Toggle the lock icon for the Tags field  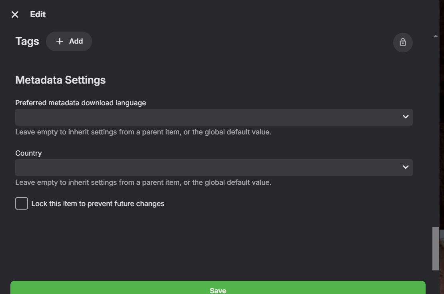click(x=403, y=42)
